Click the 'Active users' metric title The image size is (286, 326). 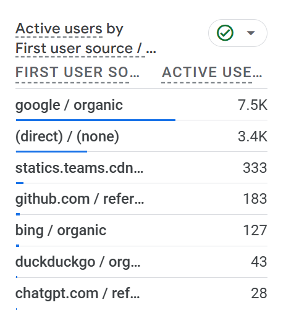[x=59, y=28]
